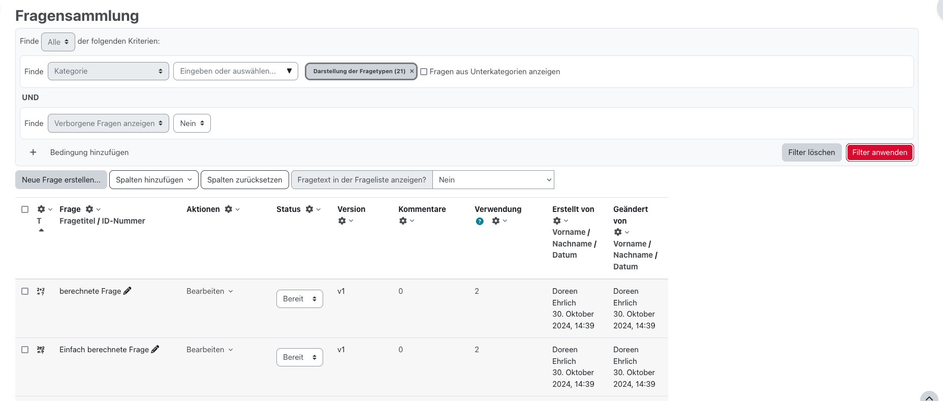Toggle the select-all checkbox in table header
This screenshot has height=401, width=943.
pos(25,209)
